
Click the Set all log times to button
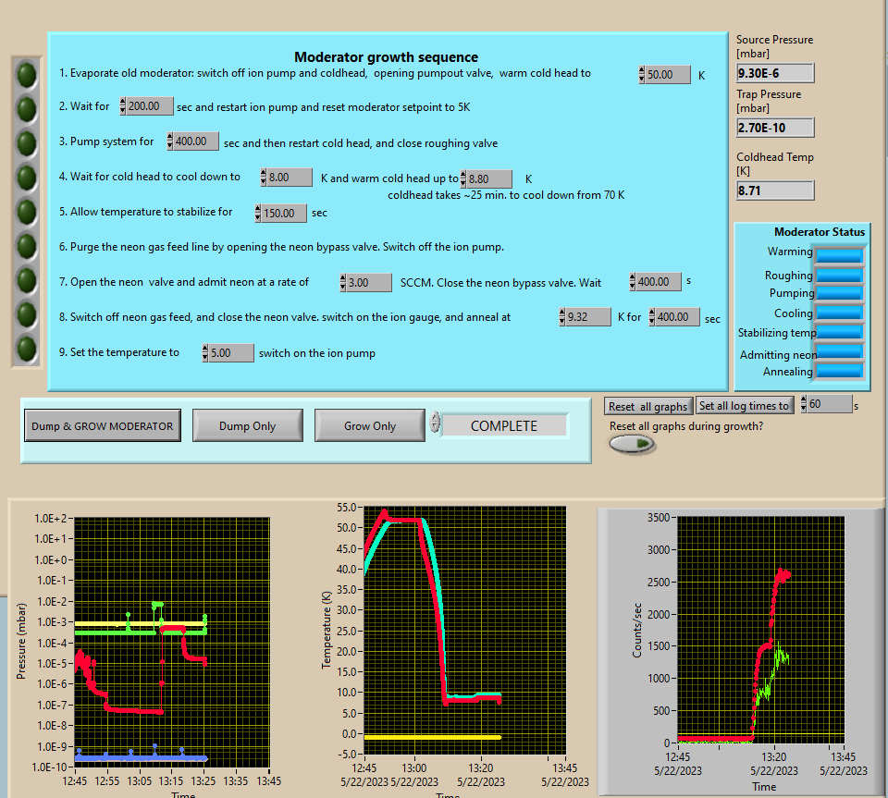click(744, 405)
